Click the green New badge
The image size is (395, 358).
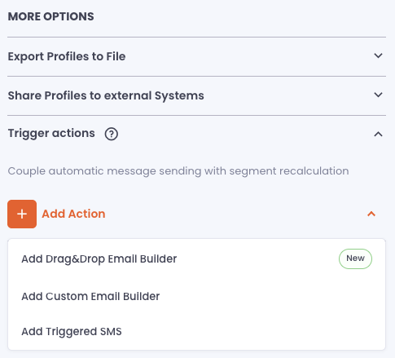pos(355,259)
